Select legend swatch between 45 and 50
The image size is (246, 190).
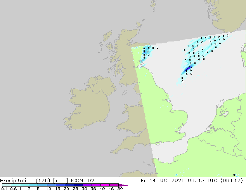tap(114, 185)
